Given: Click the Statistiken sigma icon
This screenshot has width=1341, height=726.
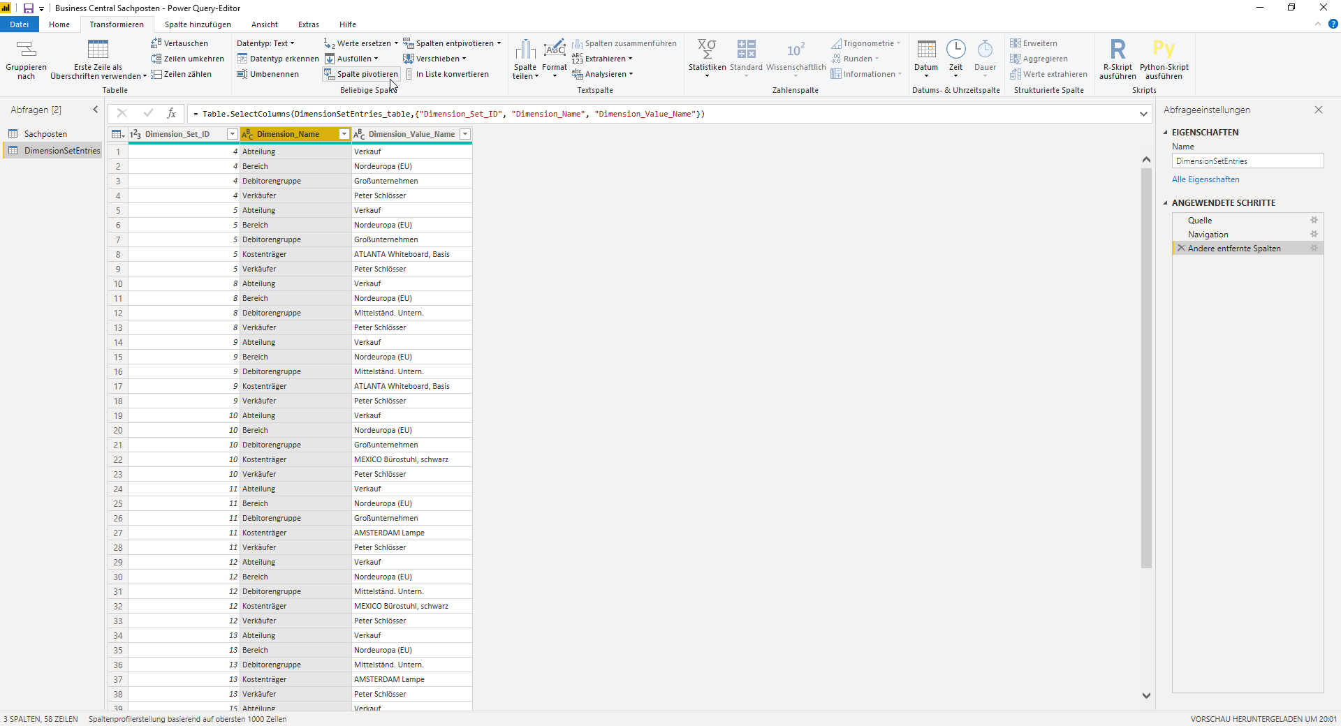Looking at the screenshot, I should (x=707, y=49).
